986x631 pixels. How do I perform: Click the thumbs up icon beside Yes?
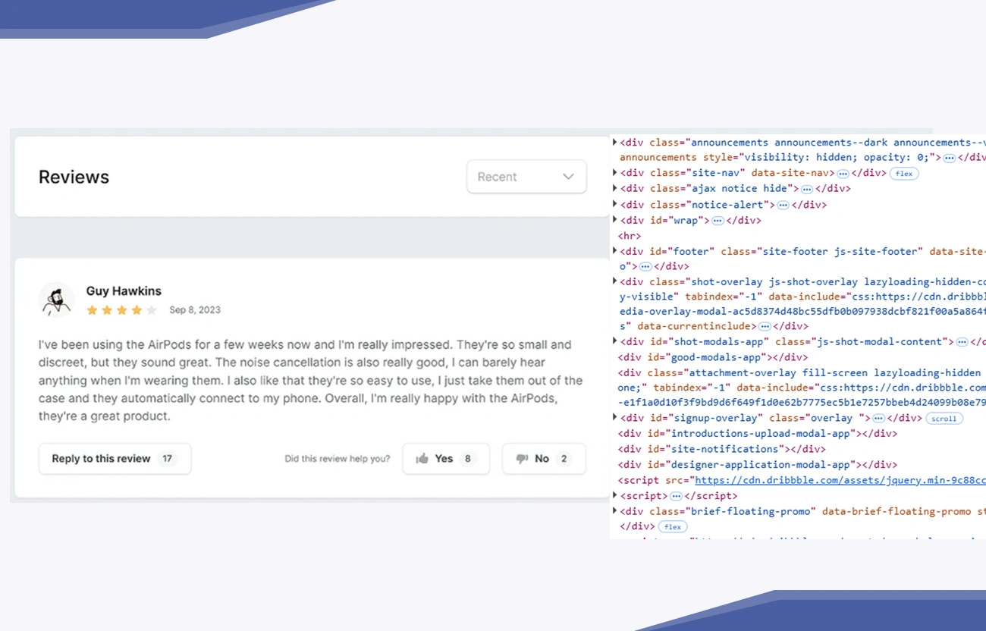tap(422, 459)
